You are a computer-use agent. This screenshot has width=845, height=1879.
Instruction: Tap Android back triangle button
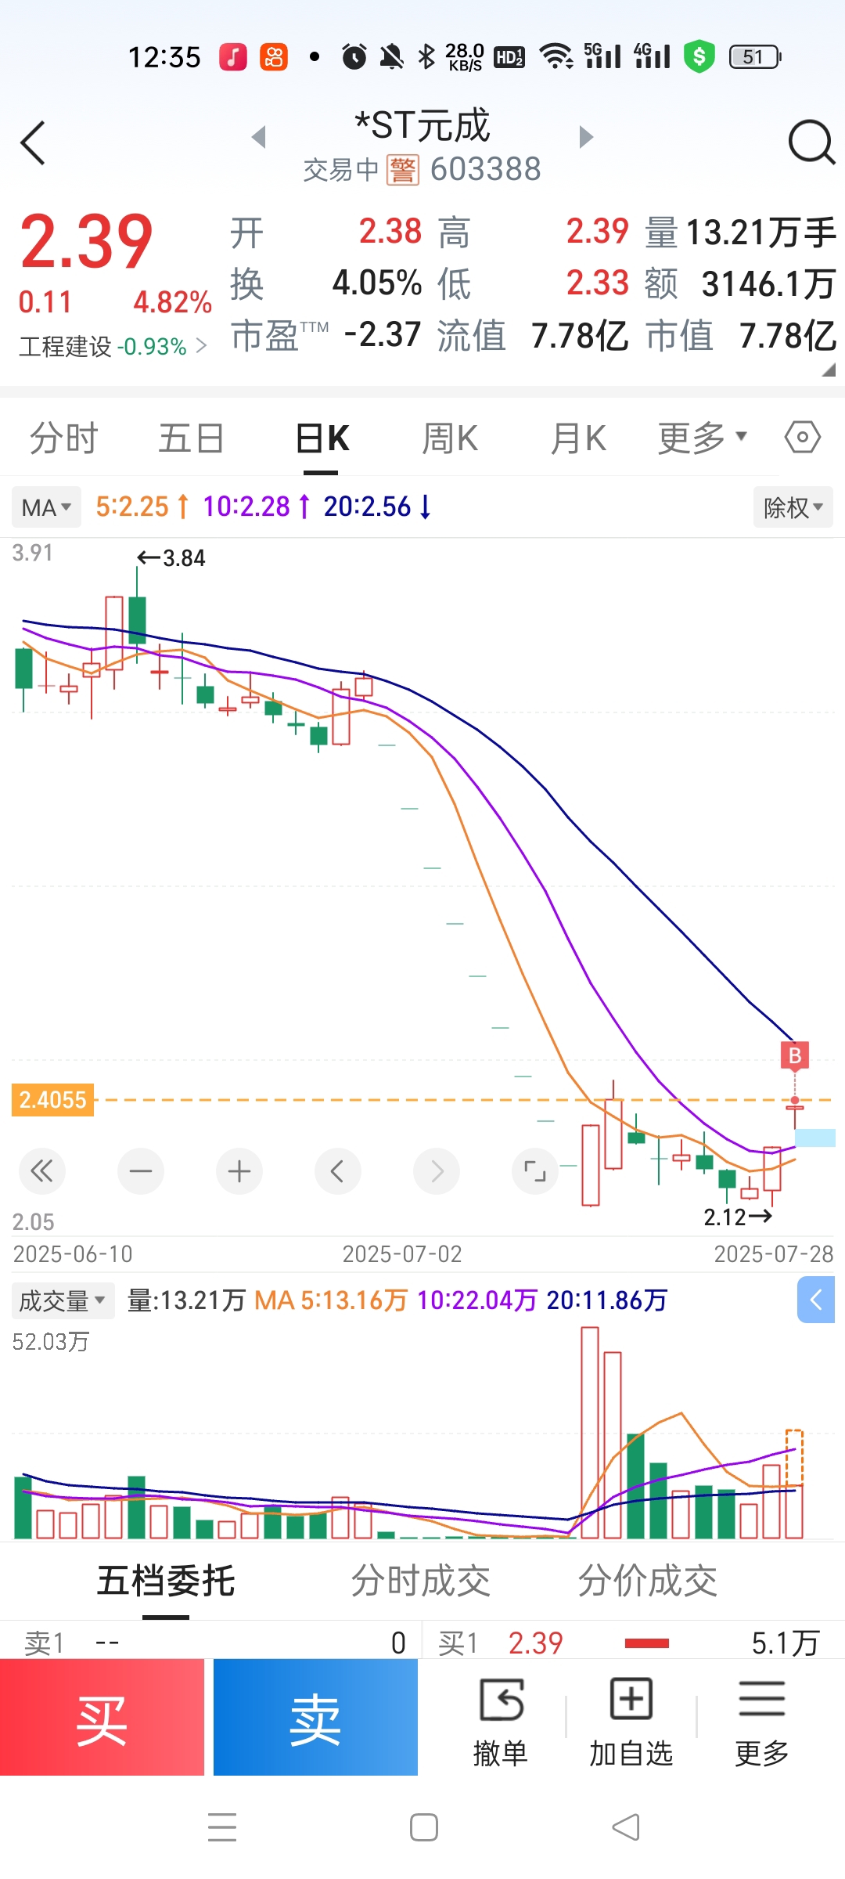(626, 1827)
